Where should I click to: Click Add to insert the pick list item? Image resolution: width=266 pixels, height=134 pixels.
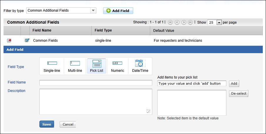[x=234, y=83]
